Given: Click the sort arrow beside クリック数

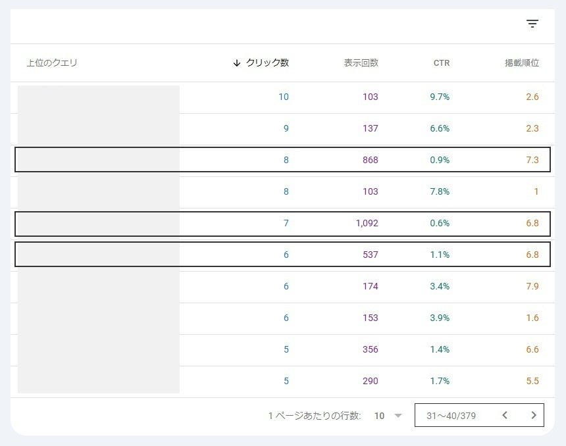Looking at the screenshot, I should 237,63.
